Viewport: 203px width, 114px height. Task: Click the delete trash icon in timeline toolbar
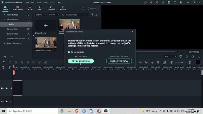pos(16,62)
